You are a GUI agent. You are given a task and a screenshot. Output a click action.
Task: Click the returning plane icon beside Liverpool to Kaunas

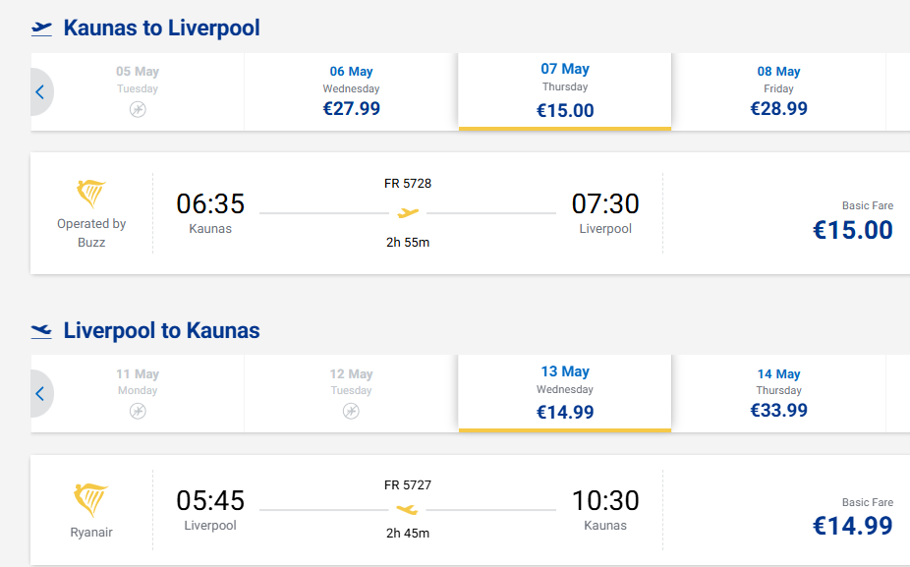pos(41,331)
